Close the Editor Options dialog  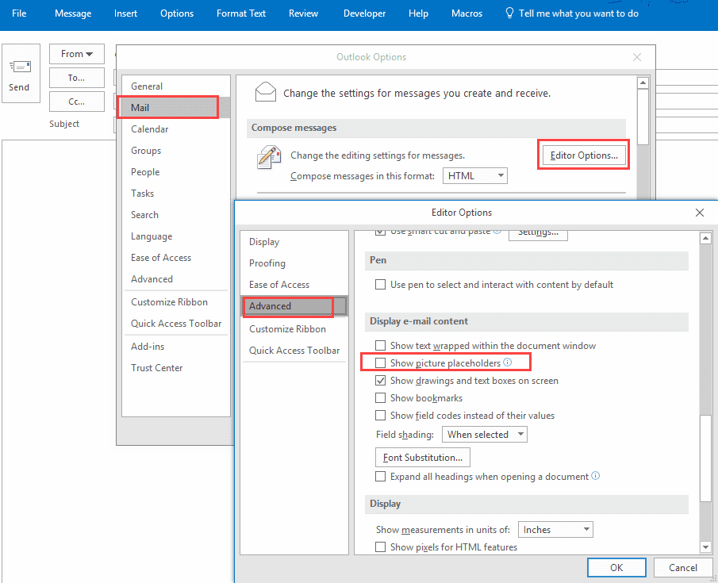coord(699,213)
